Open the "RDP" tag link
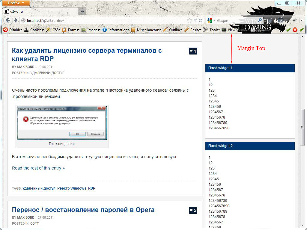The height and width of the screenshot is (230, 307). point(92,188)
